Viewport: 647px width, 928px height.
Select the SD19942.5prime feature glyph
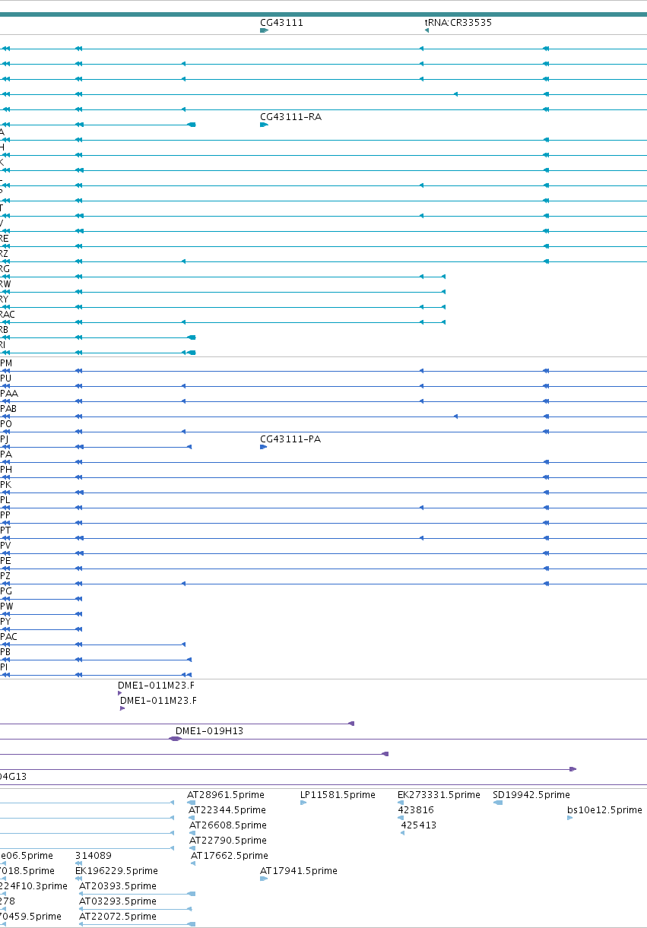tap(498, 803)
